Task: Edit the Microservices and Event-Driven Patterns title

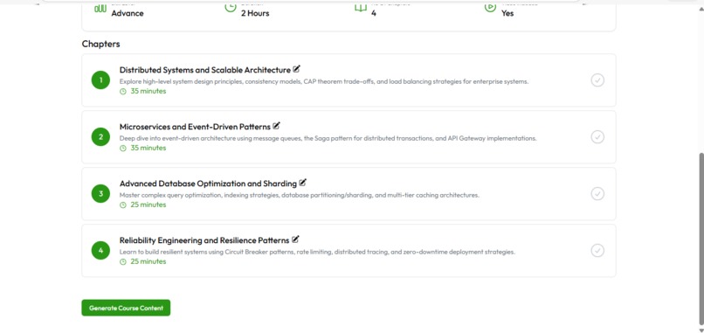Action: click(x=277, y=126)
